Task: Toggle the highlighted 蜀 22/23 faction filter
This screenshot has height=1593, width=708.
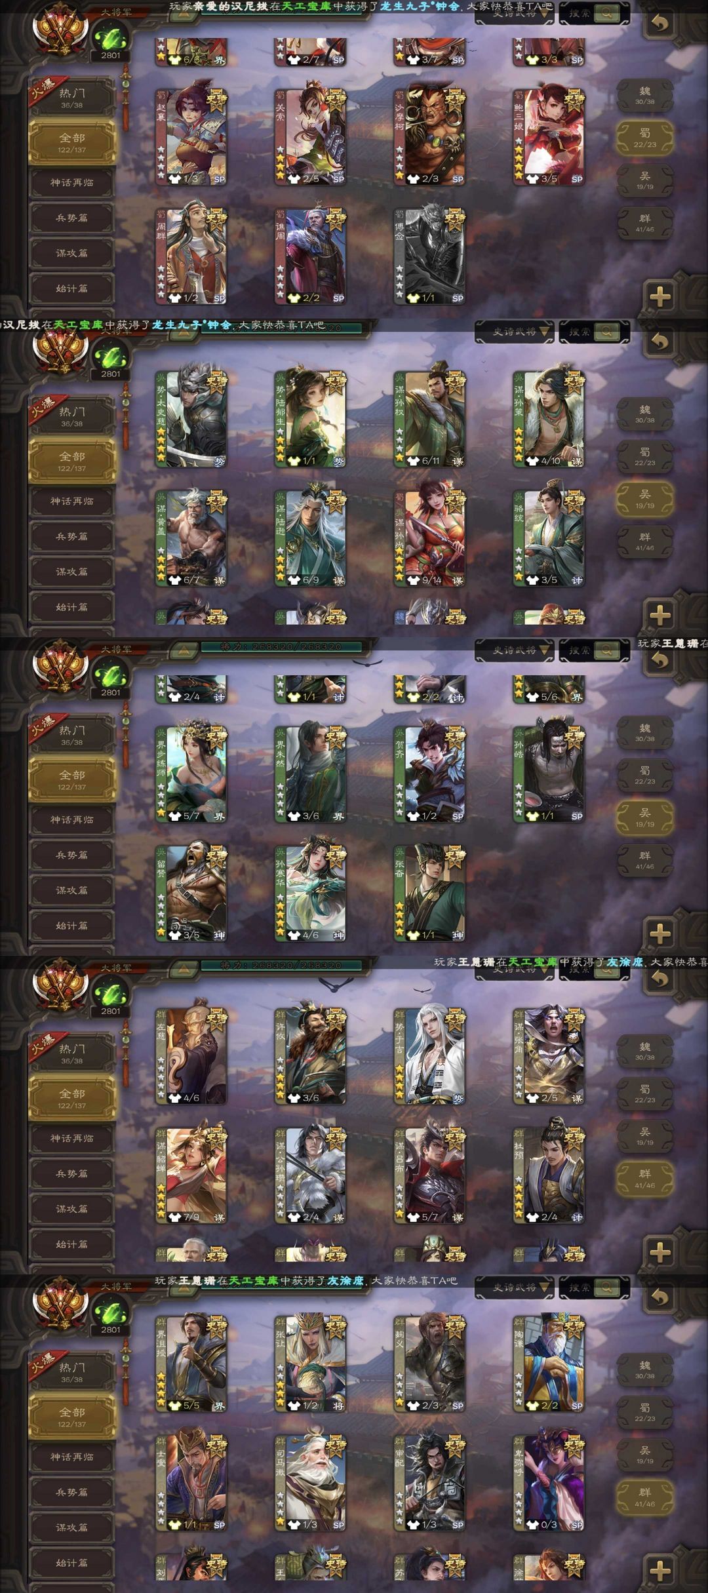Action: pos(644,138)
